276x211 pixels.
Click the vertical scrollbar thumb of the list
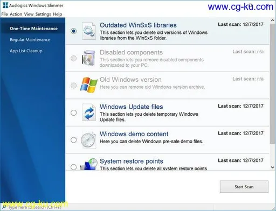coord(272,83)
